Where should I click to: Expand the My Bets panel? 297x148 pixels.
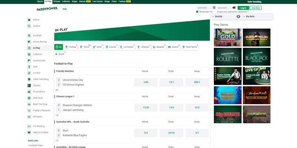click(x=258, y=16)
